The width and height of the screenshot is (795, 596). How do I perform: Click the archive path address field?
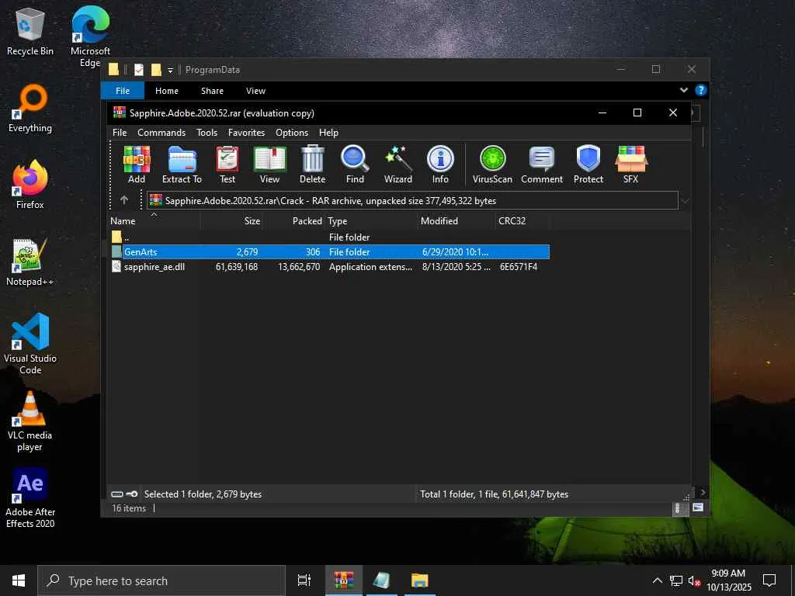click(x=412, y=201)
